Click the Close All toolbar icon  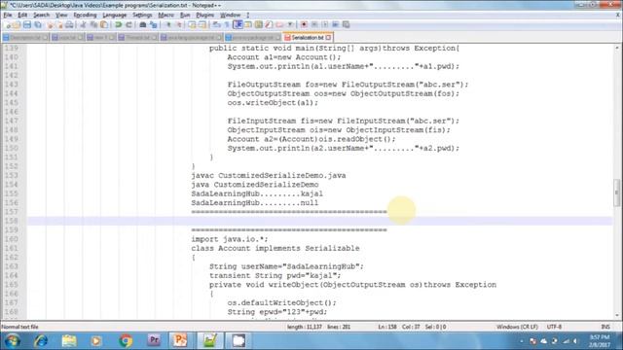coord(59,25)
